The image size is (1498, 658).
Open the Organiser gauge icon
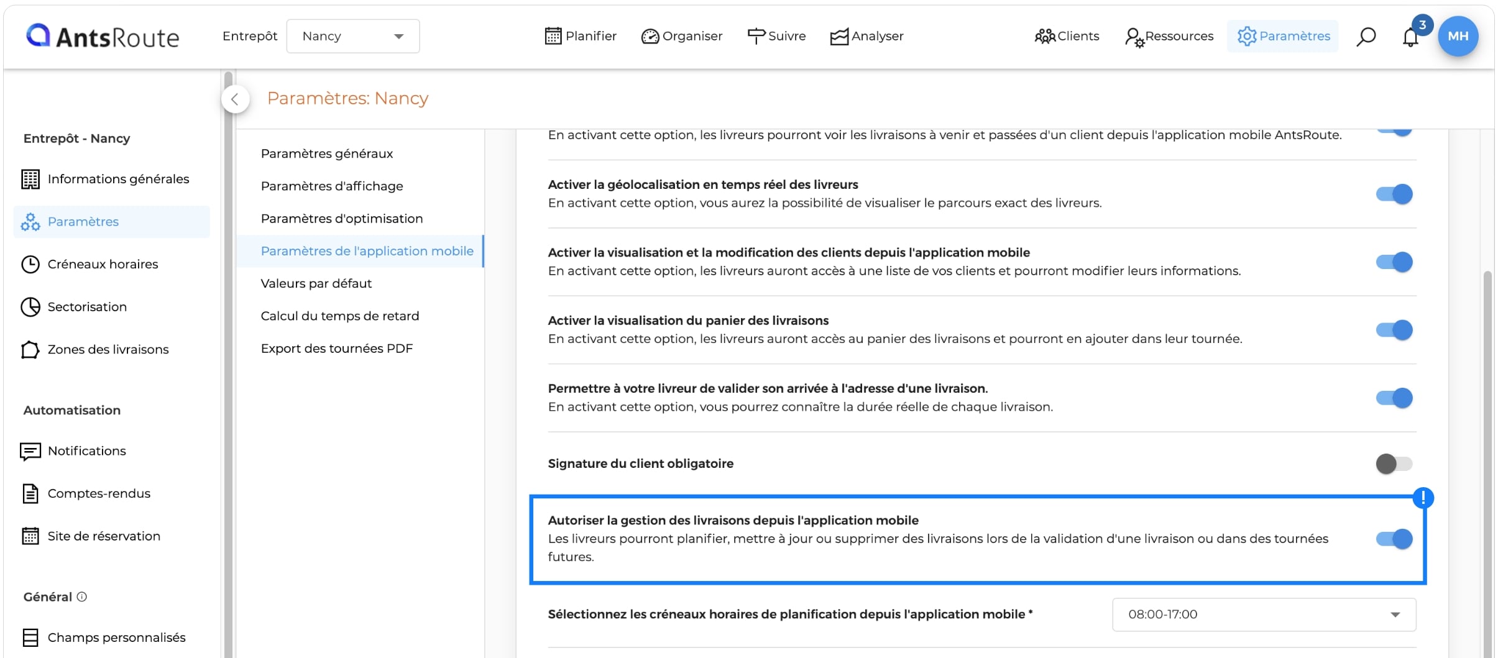tap(650, 37)
